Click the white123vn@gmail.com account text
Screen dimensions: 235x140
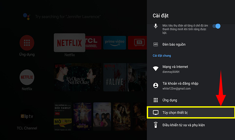click(x=176, y=89)
